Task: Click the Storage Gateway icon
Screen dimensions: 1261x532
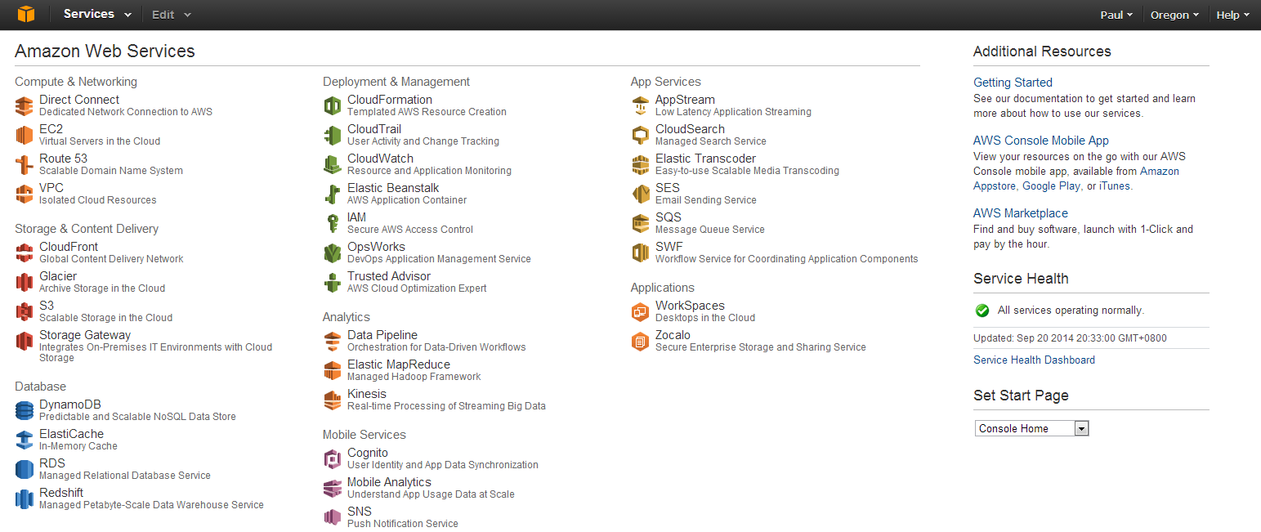Action: click(25, 342)
